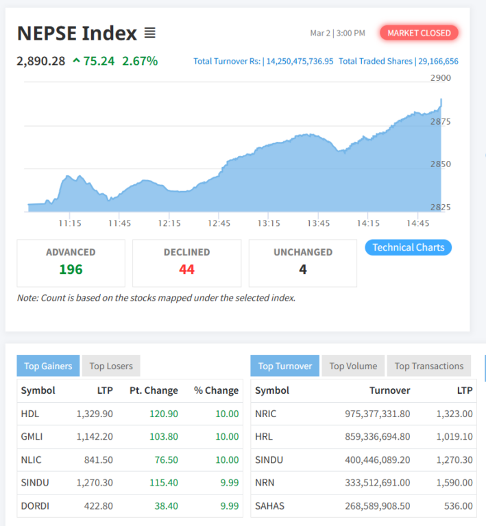This screenshot has width=486, height=526.
Task: Click the green up arrow near 75.24
Action: point(75,61)
